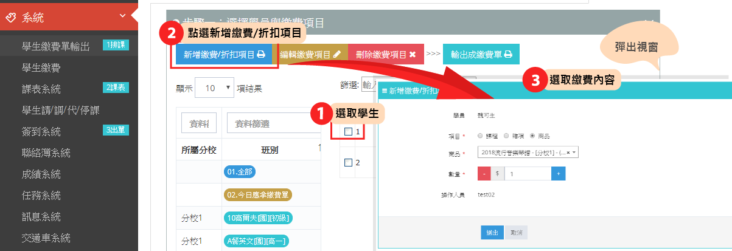Screen dimensions: 732x251
Task: Check the checkbox for student row 2
Action: click(x=348, y=162)
